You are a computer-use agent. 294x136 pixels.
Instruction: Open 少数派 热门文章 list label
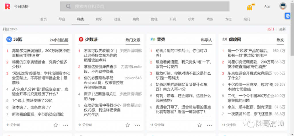(x=133, y=40)
